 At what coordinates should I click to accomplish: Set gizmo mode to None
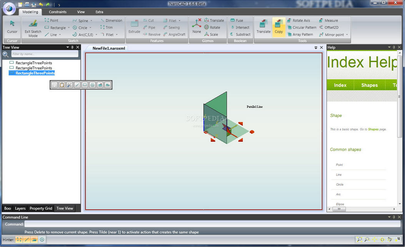[197, 27]
